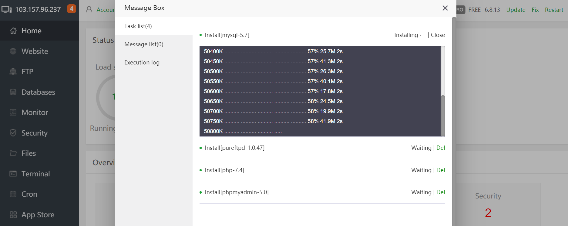Click the server IP 103.157.96.237
Screen dimensions: 568x226
pos(38,9)
